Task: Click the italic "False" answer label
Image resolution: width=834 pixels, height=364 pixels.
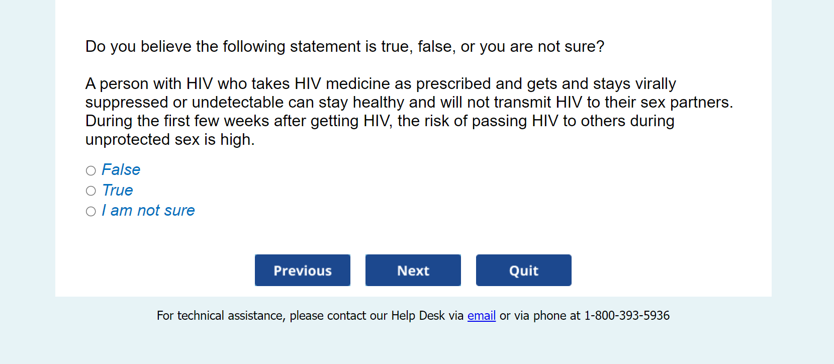Action: pyautogui.click(x=121, y=170)
